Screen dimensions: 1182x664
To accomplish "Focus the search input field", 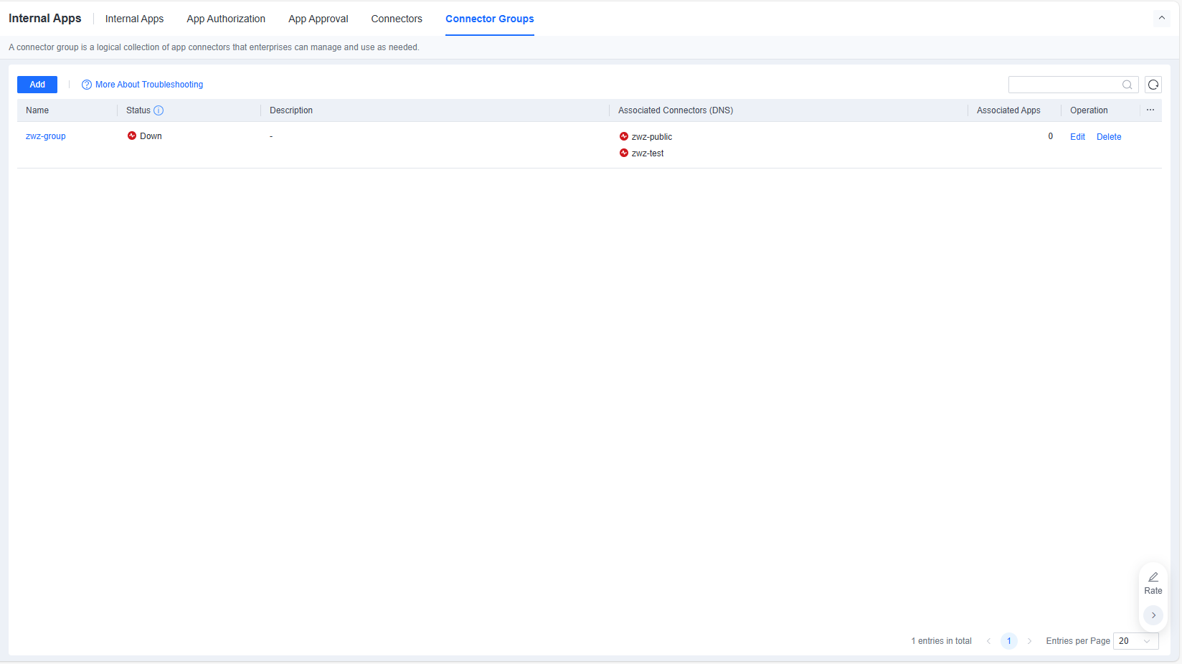I will [1065, 85].
